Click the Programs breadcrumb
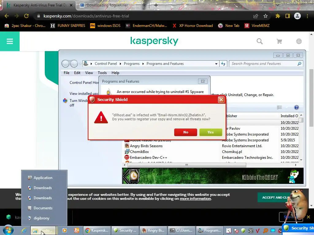314x235 pixels. (x=132, y=64)
